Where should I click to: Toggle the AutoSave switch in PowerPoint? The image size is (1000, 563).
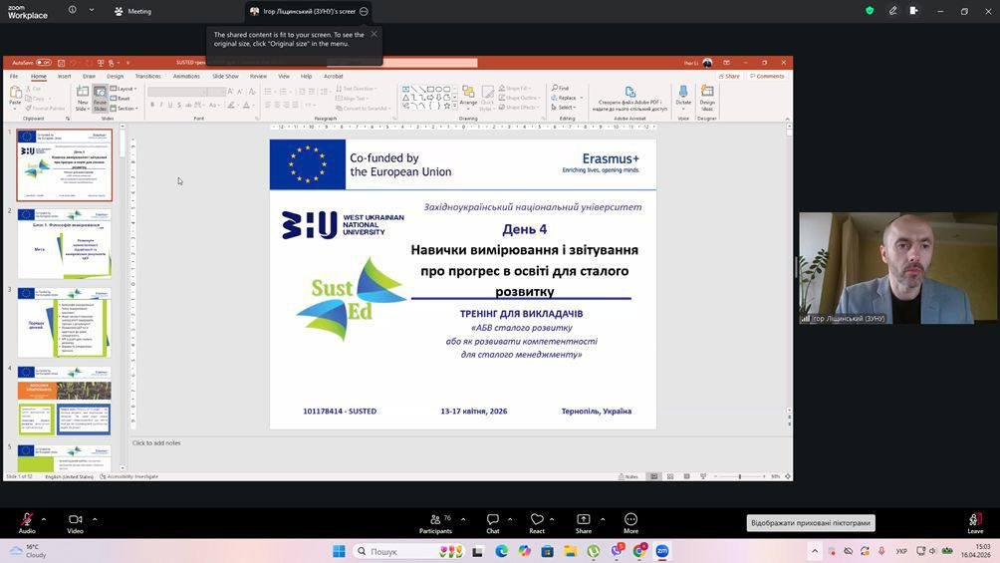[44, 63]
